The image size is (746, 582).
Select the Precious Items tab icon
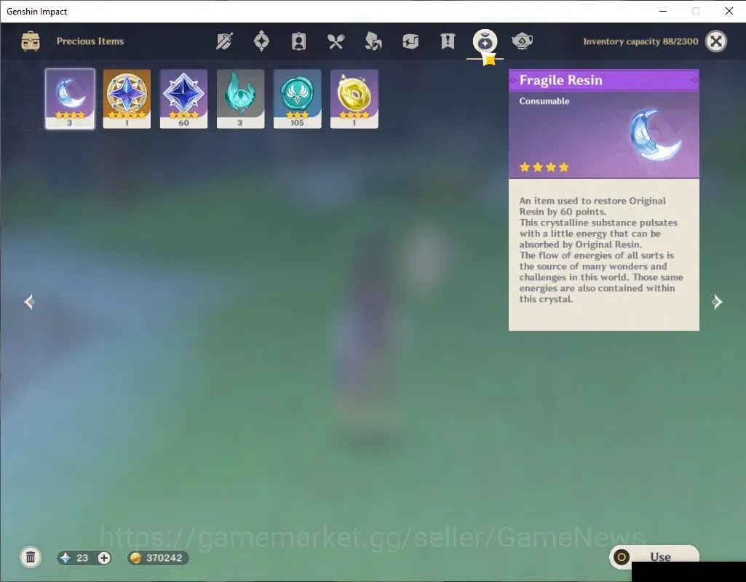coord(485,41)
